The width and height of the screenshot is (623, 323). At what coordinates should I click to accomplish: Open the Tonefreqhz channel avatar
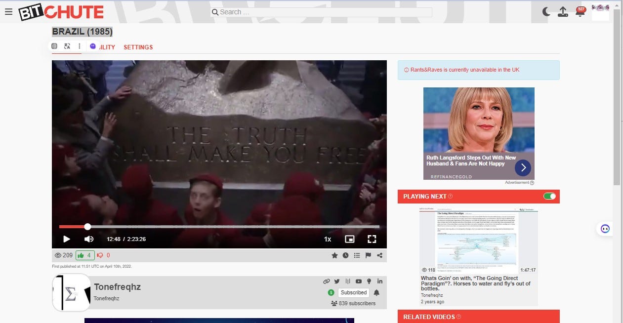tap(71, 293)
